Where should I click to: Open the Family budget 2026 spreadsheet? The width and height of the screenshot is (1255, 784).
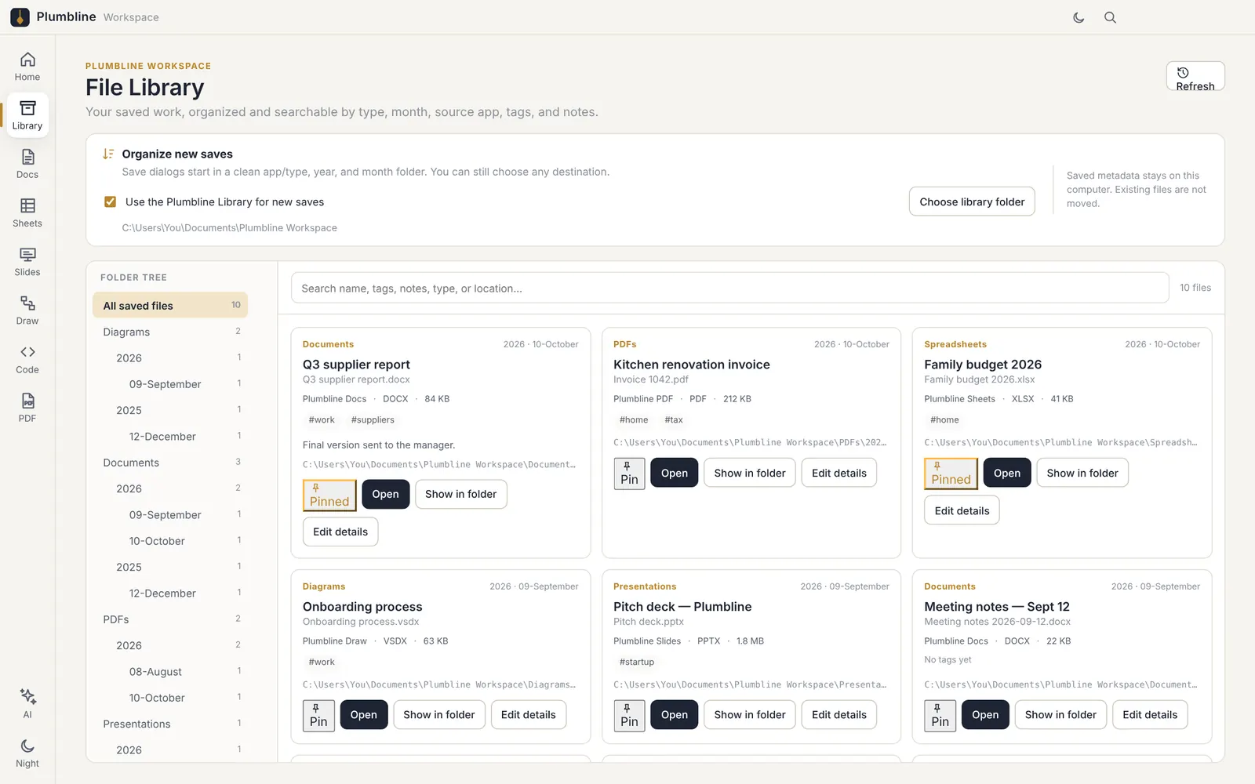[1007, 474]
